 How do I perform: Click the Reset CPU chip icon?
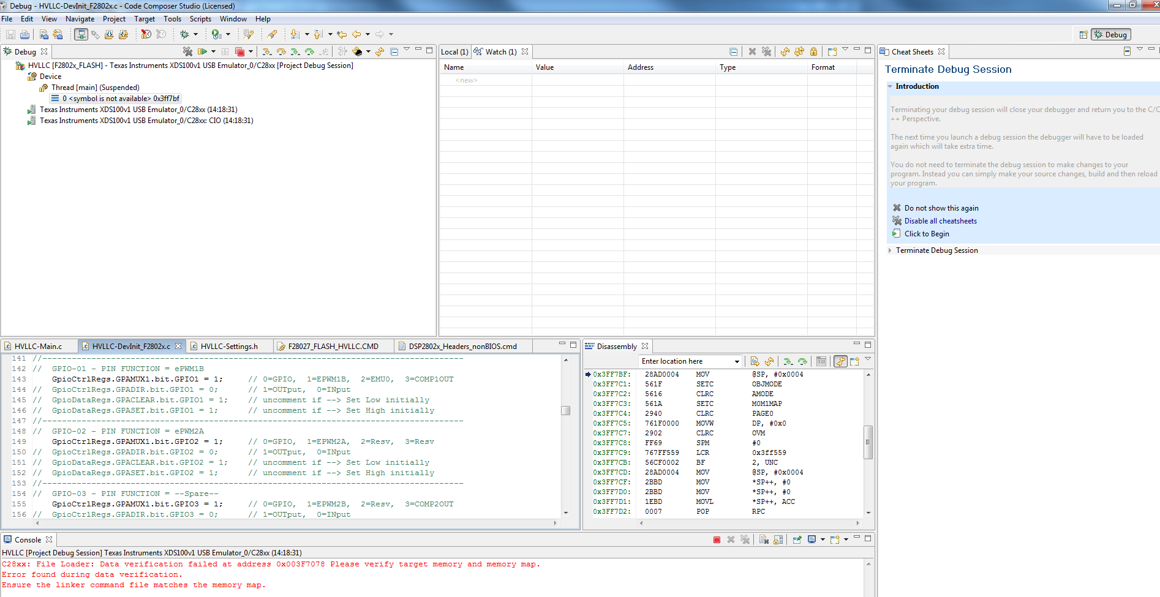357,51
